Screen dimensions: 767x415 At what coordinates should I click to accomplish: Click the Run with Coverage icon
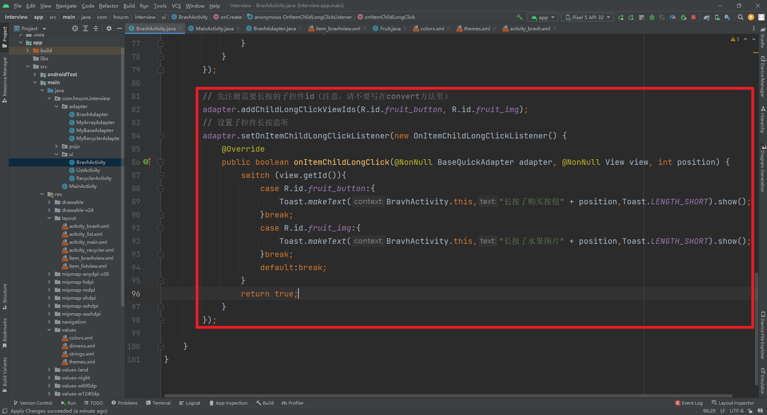[662, 17]
